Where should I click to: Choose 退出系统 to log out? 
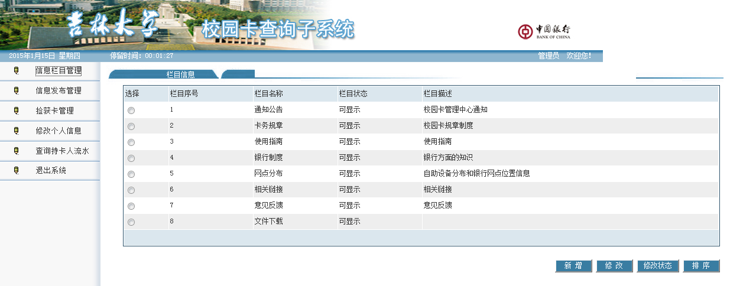point(51,170)
